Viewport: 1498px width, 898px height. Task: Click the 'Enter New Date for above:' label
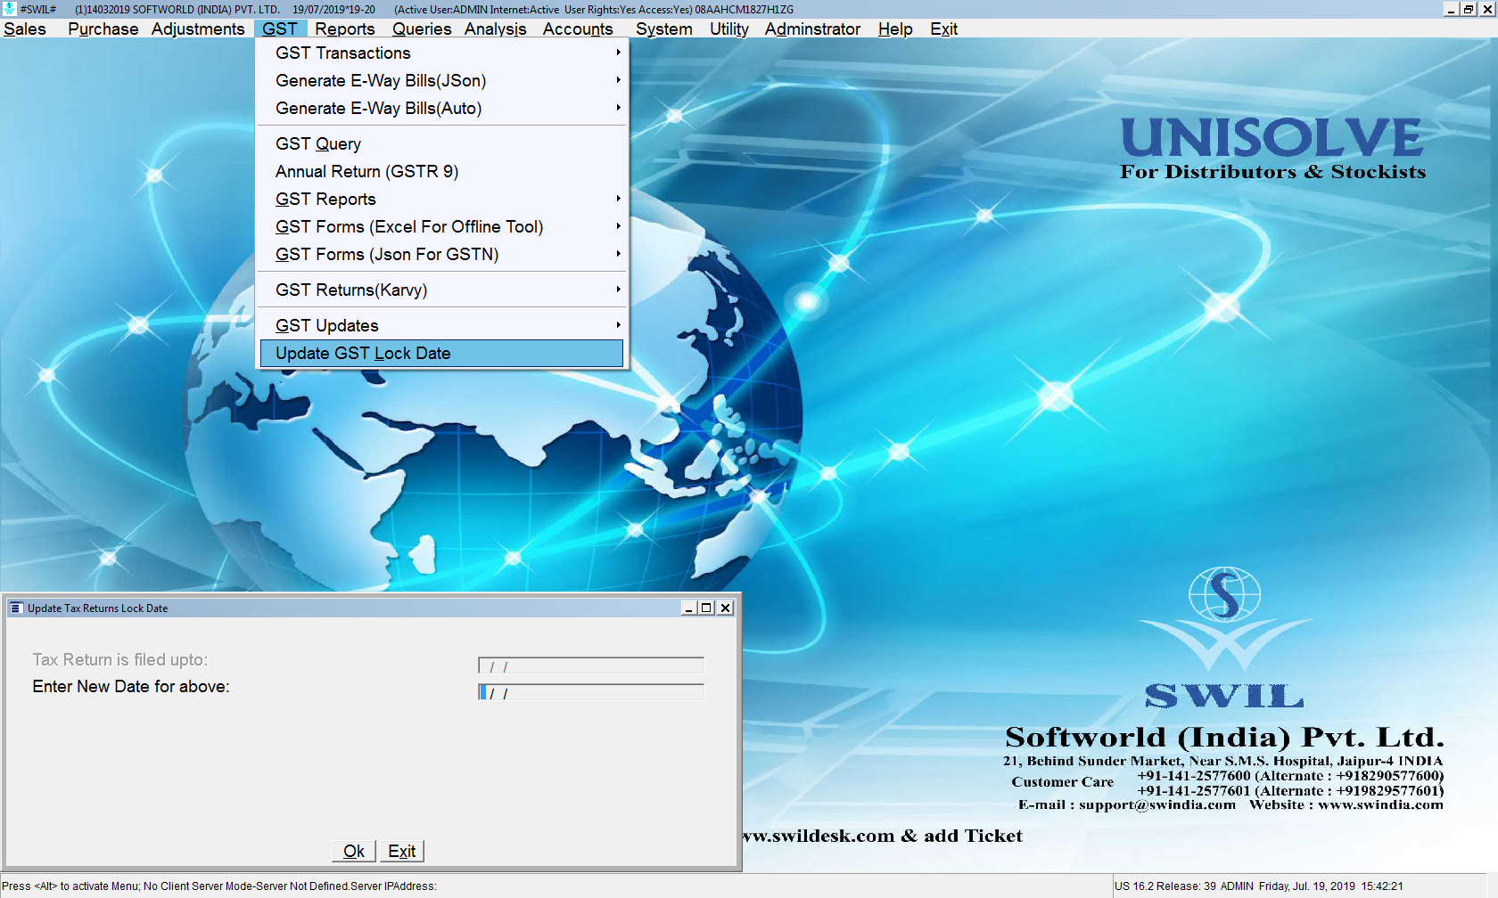pyautogui.click(x=131, y=687)
